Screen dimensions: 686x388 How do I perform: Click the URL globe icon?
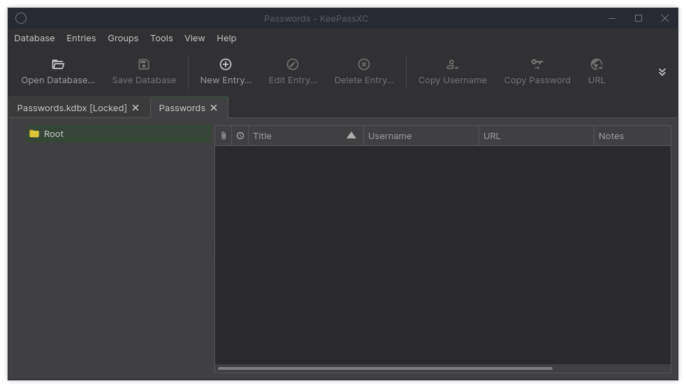click(597, 64)
